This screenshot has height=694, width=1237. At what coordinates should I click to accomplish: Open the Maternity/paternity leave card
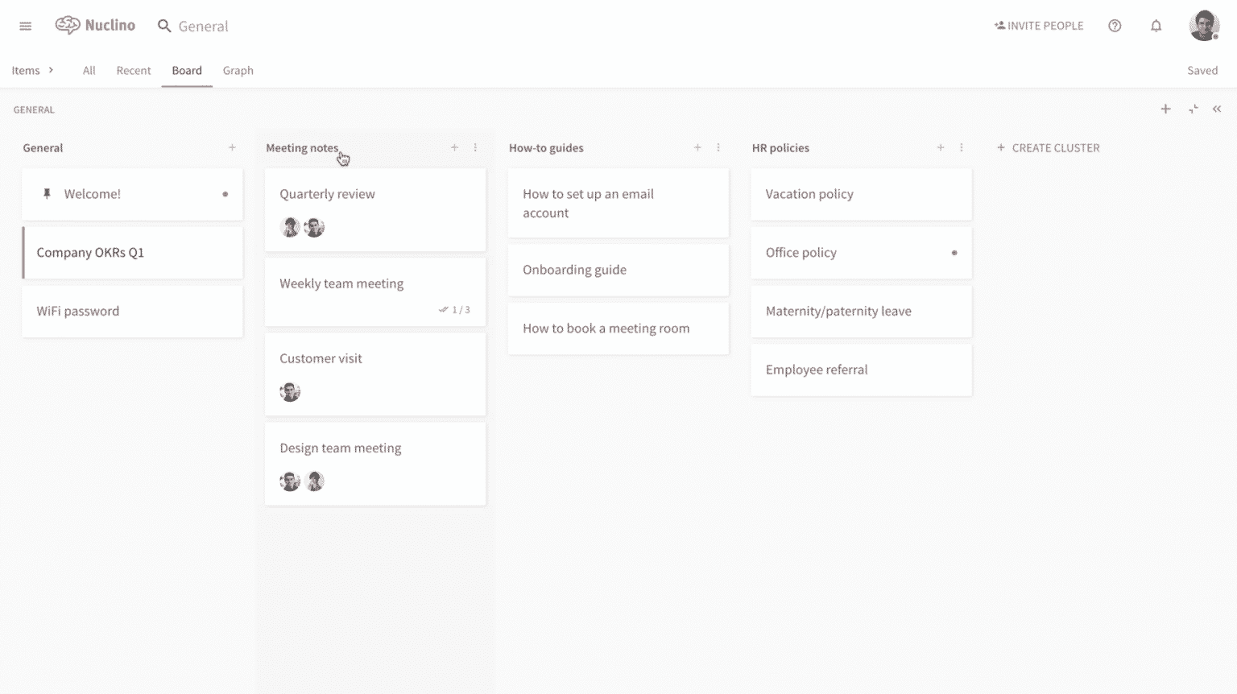pyautogui.click(x=862, y=312)
